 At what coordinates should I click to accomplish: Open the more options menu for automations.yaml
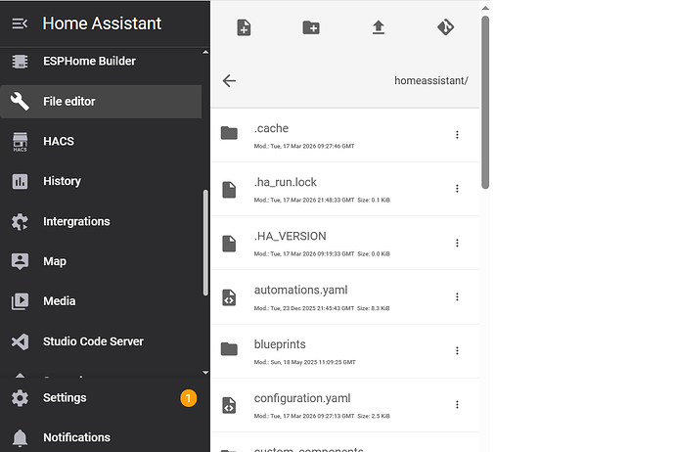tap(457, 296)
